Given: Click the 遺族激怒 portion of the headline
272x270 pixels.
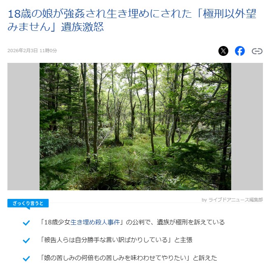Looking at the screenshot, I should [x=82, y=27].
